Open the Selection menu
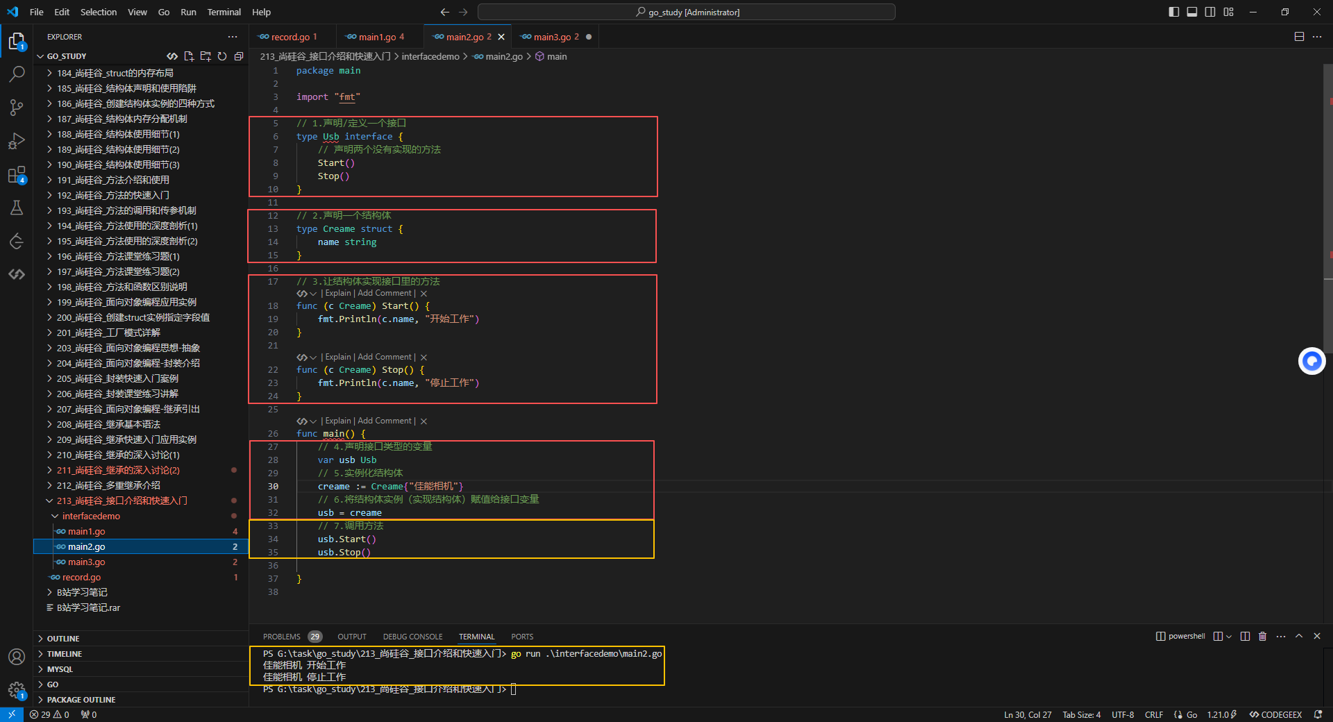This screenshot has width=1333, height=722. coord(99,12)
